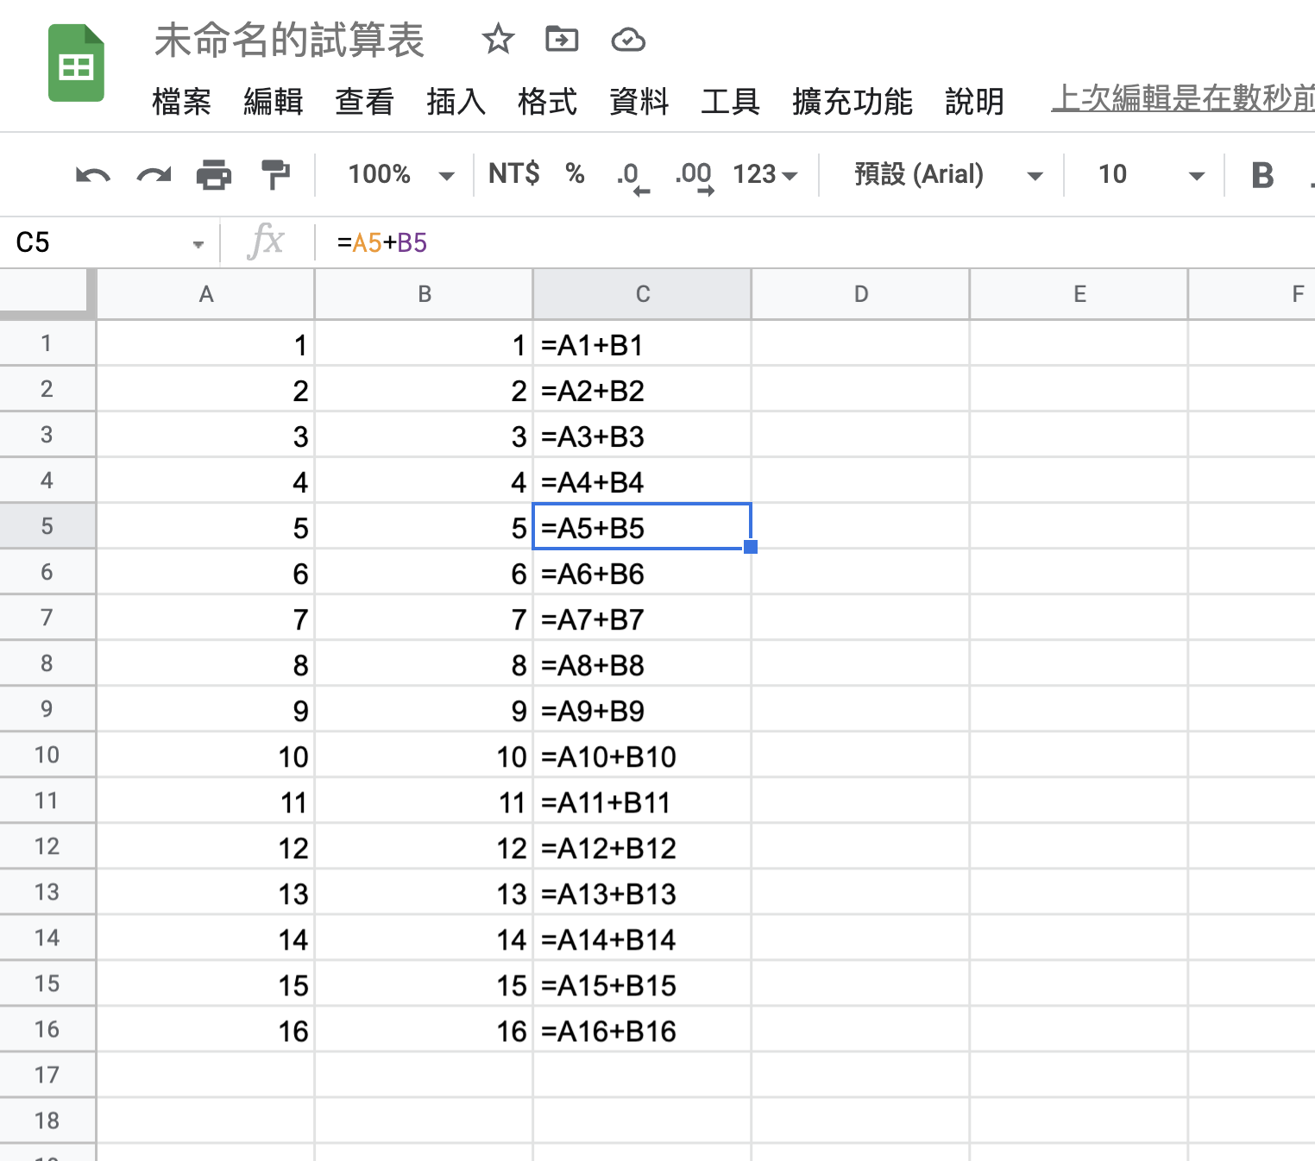1315x1161 pixels.
Task: Select the column D header
Action: tap(860, 295)
